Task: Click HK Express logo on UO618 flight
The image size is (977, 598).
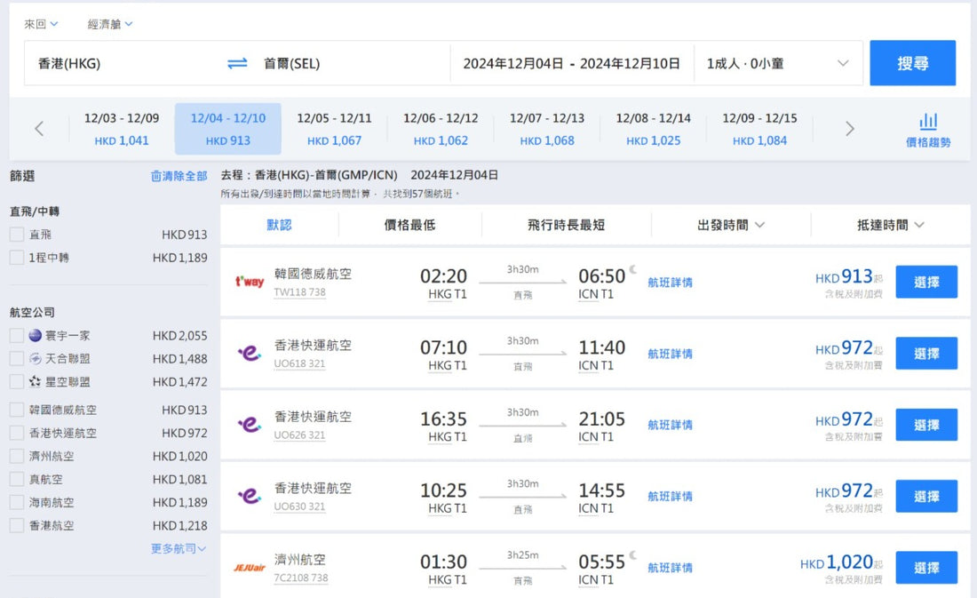Action: click(x=249, y=354)
